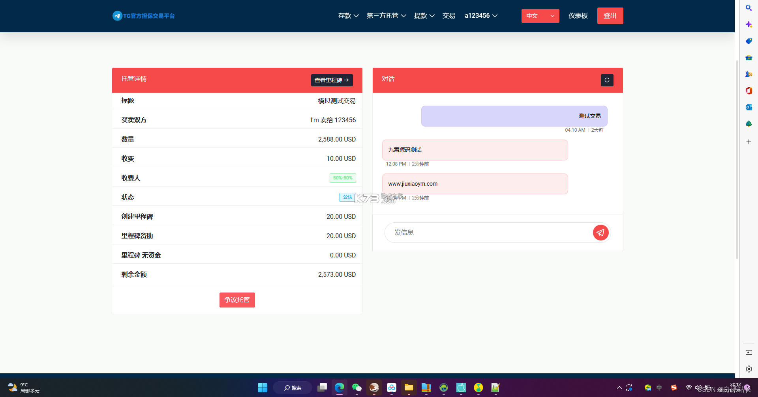Click the 登出 logout button
The image size is (758, 397).
610,16
